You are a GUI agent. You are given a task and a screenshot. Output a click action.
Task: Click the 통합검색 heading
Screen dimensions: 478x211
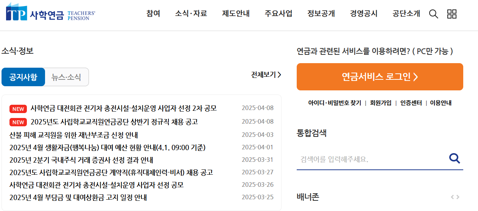pos(311,133)
